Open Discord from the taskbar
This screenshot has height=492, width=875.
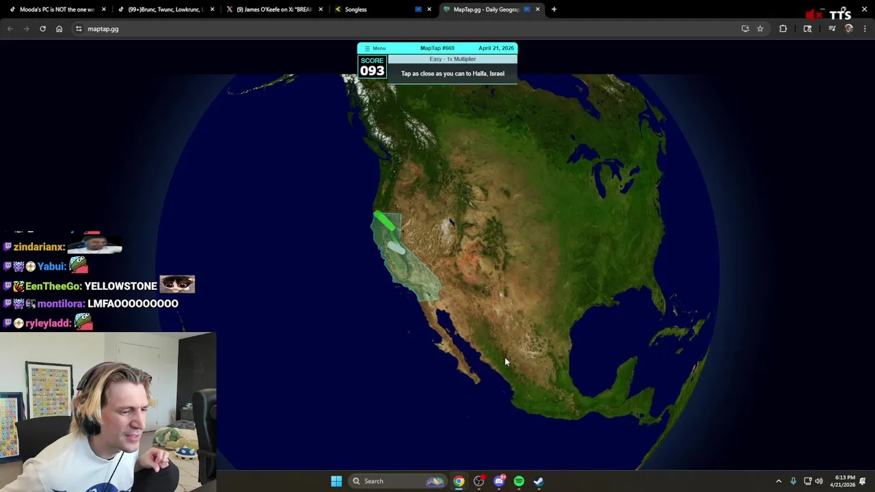coord(499,481)
